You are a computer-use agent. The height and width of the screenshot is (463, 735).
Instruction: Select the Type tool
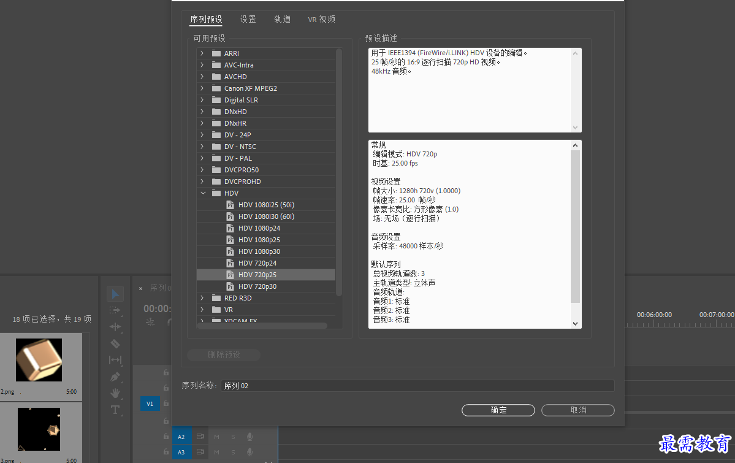[115, 410]
